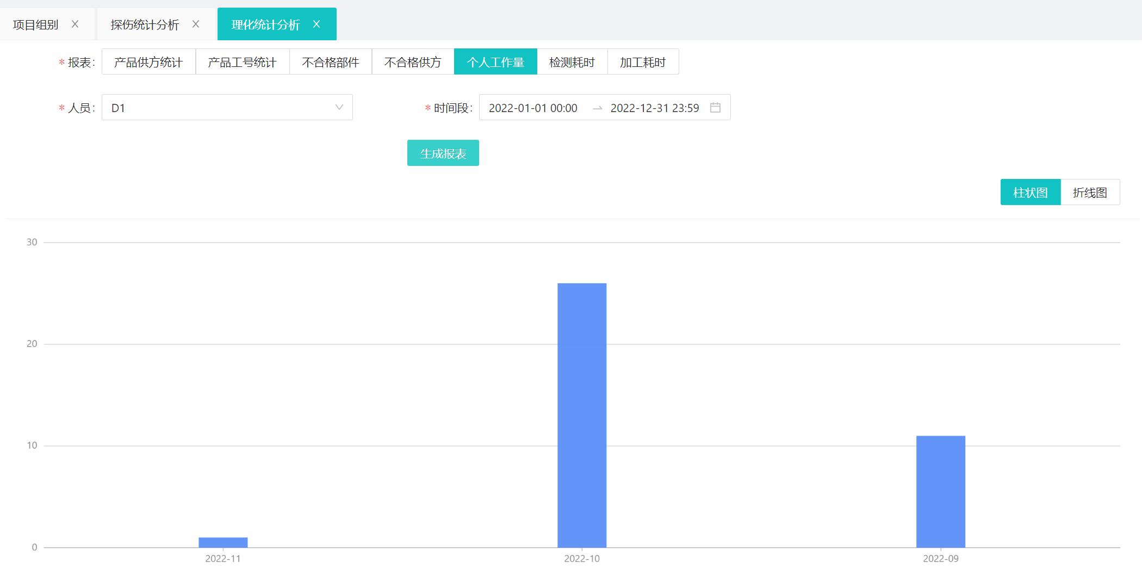Click the 2022-10 bar in chart
The height and width of the screenshot is (576, 1142).
tap(582, 415)
